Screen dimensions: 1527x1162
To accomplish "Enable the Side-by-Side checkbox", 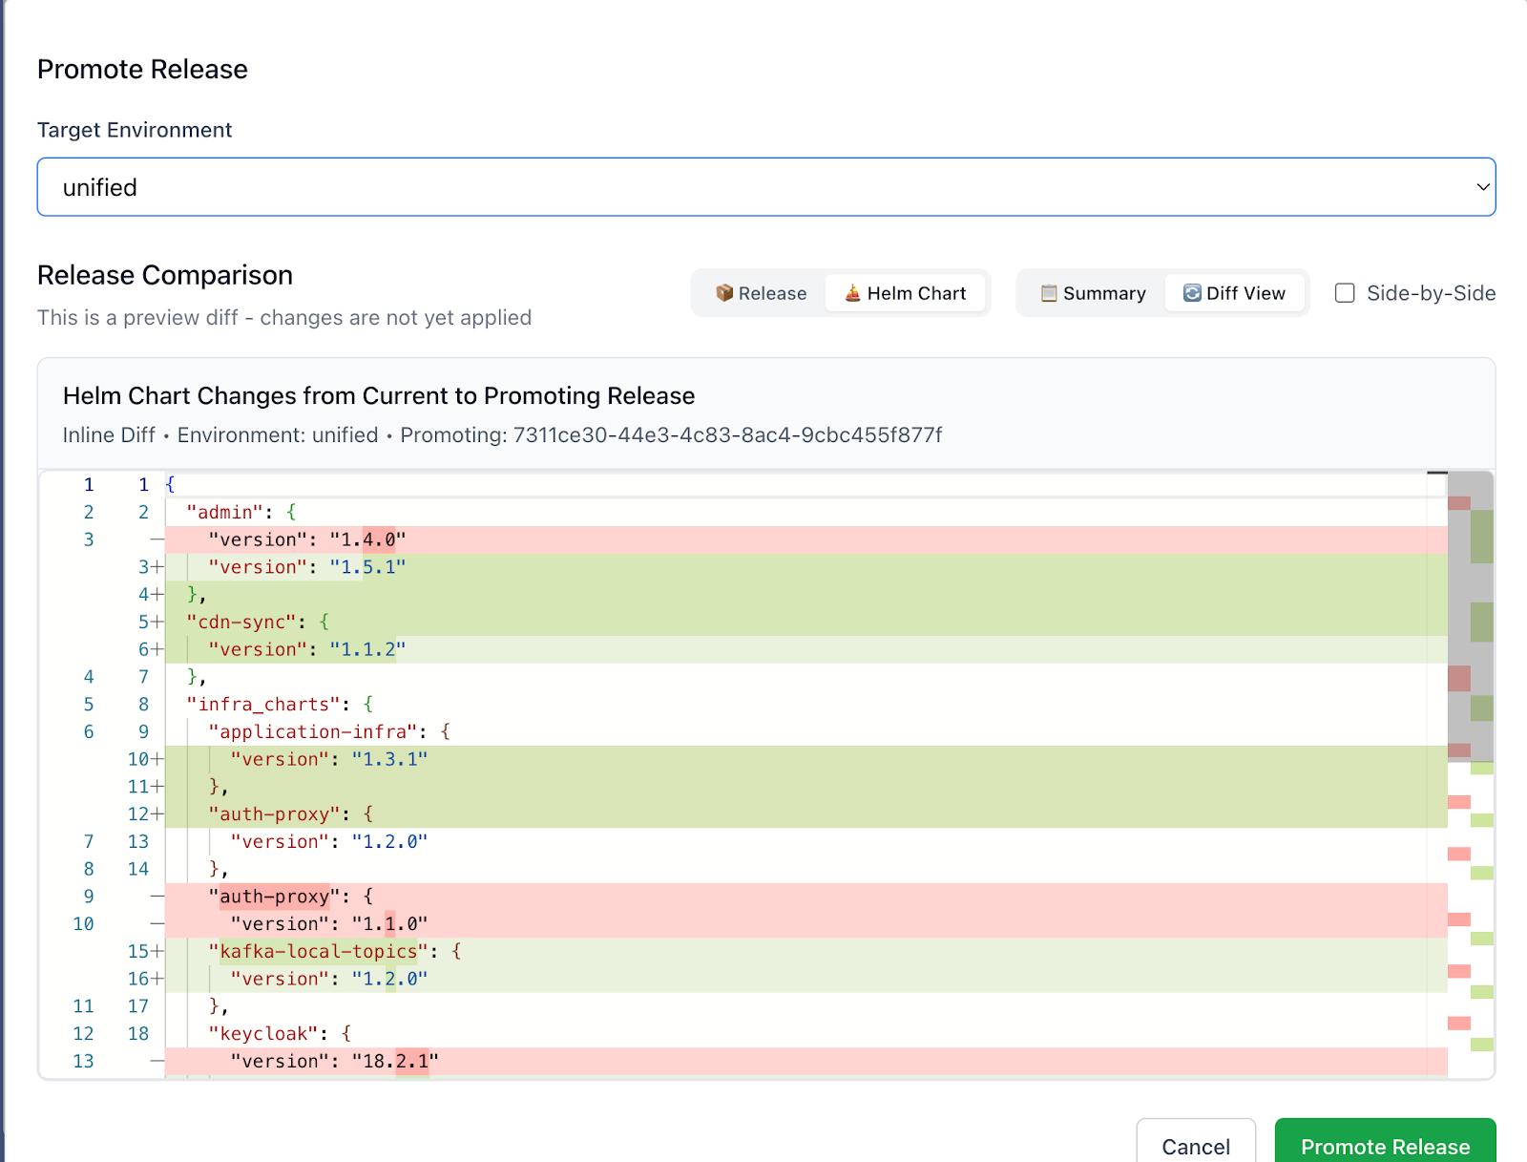I will point(1345,293).
